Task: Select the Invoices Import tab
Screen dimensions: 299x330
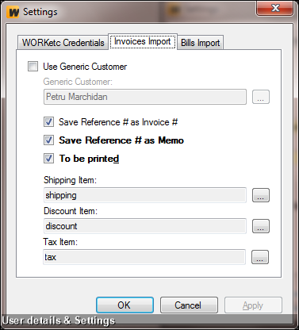Action: point(143,41)
